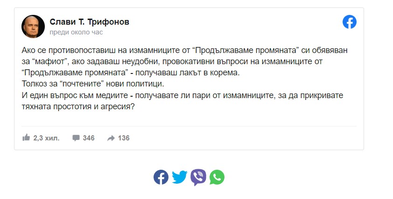
Task: Click the Facebook logo in the post header
Action: point(350,22)
